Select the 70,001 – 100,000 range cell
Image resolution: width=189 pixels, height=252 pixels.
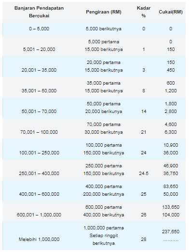(39, 132)
